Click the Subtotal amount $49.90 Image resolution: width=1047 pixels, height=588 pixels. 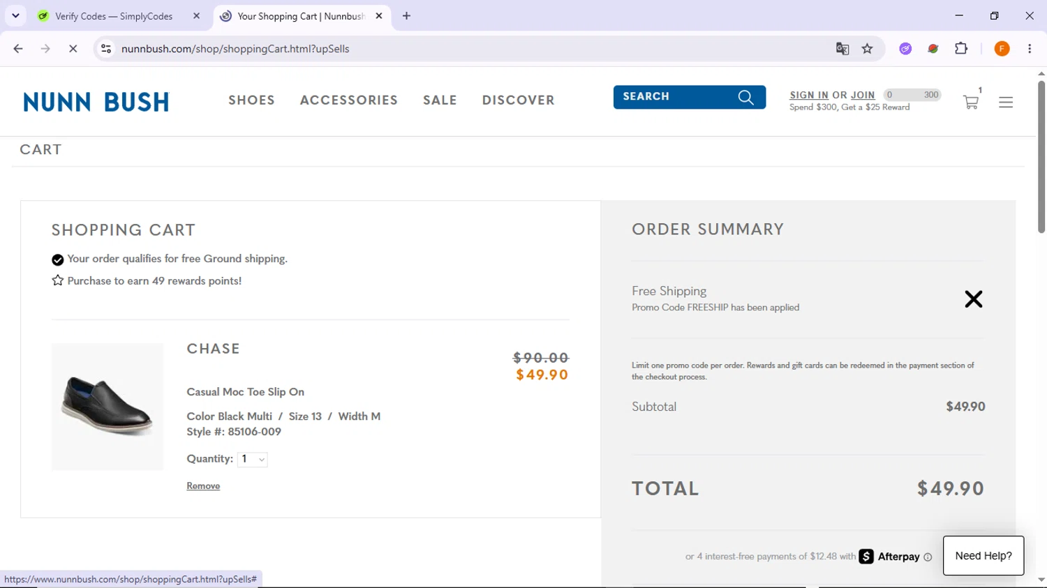(965, 407)
